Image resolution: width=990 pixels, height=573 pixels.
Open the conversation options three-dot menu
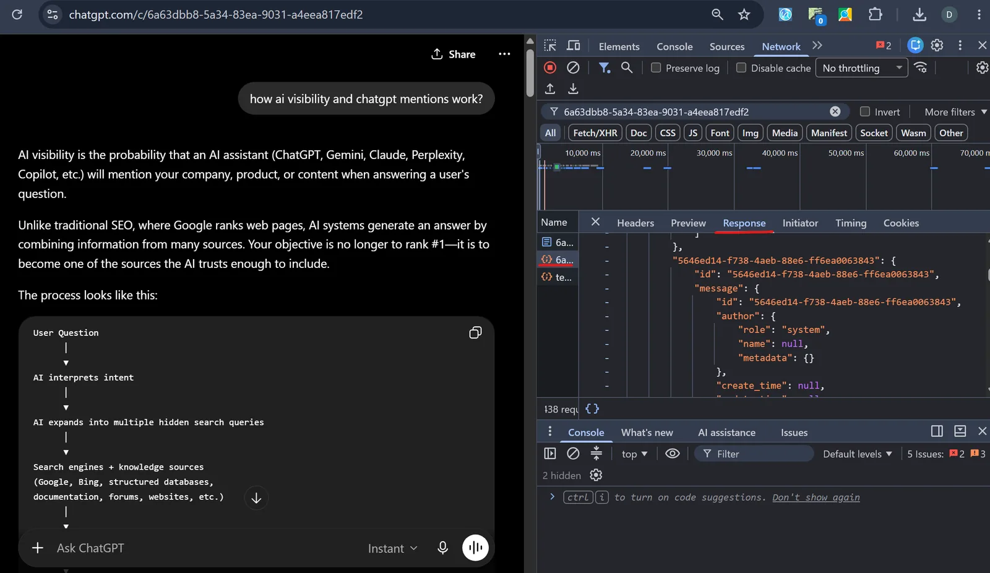point(504,54)
